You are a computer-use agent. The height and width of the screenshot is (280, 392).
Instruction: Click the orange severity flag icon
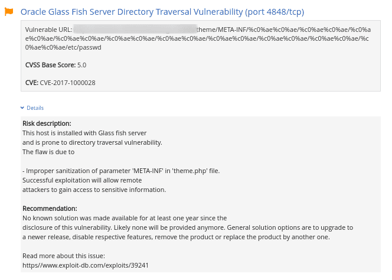(x=9, y=12)
